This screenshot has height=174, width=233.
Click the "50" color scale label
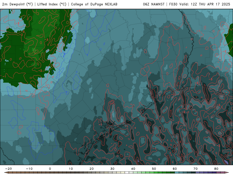click(154, 169)
